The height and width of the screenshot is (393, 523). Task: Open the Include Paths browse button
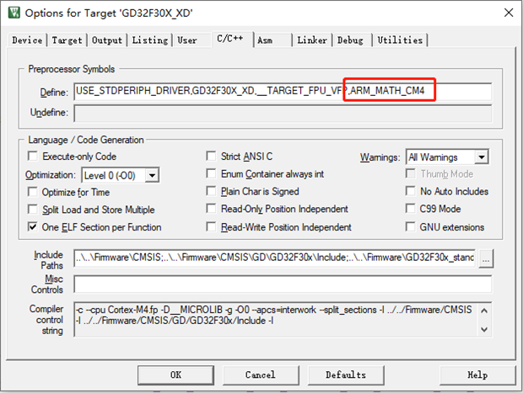[486, 258]
